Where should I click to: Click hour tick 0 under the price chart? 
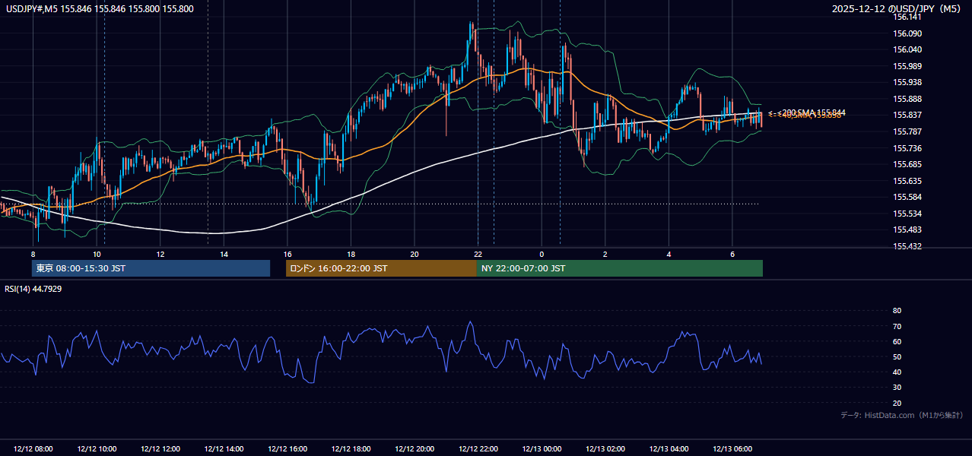coord(542,254)
